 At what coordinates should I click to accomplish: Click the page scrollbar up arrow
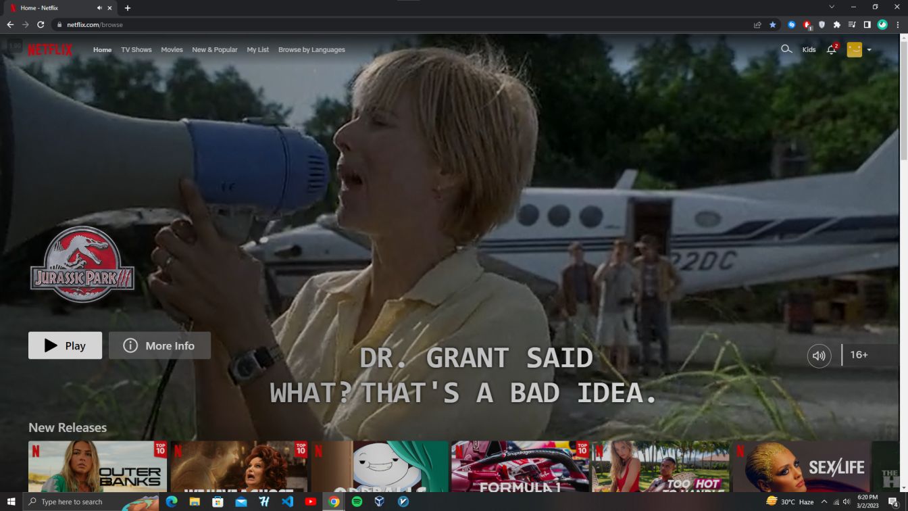904,38
